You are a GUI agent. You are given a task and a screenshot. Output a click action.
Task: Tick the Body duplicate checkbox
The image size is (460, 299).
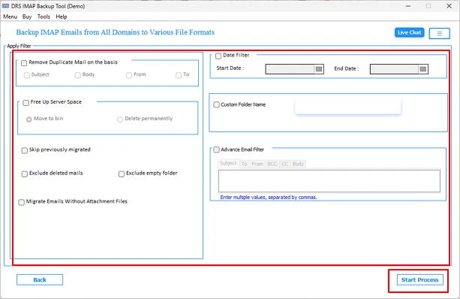coord(77,75)
